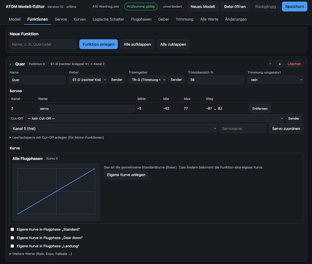This screenshot has width=312, height=264.
Task: Click the unverändert status badge
Action: (172, 6)
